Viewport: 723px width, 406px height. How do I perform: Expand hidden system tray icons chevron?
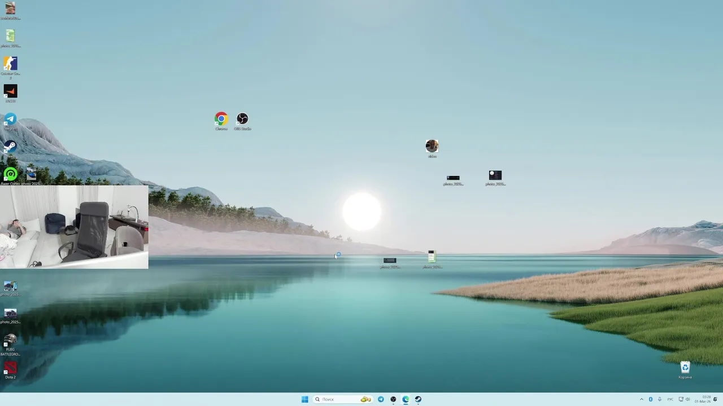pos(641,399)
